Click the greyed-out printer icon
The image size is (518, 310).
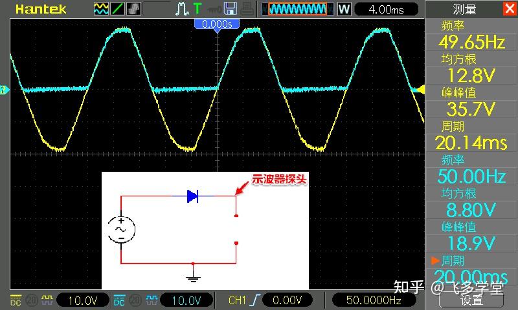pyautogui.click(x=247, y=9)
